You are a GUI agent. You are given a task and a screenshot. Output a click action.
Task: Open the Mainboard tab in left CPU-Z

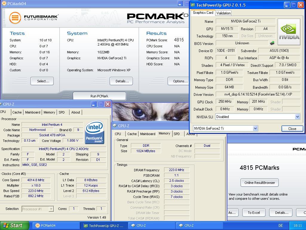[33, 112]
